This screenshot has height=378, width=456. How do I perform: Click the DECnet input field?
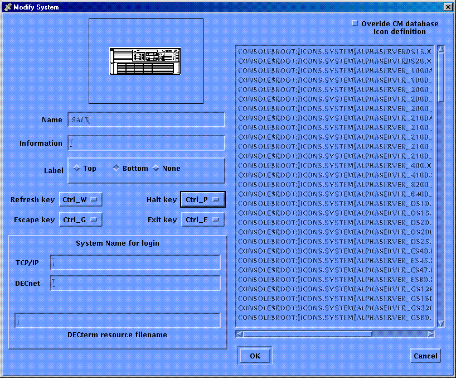pos(135,283)
